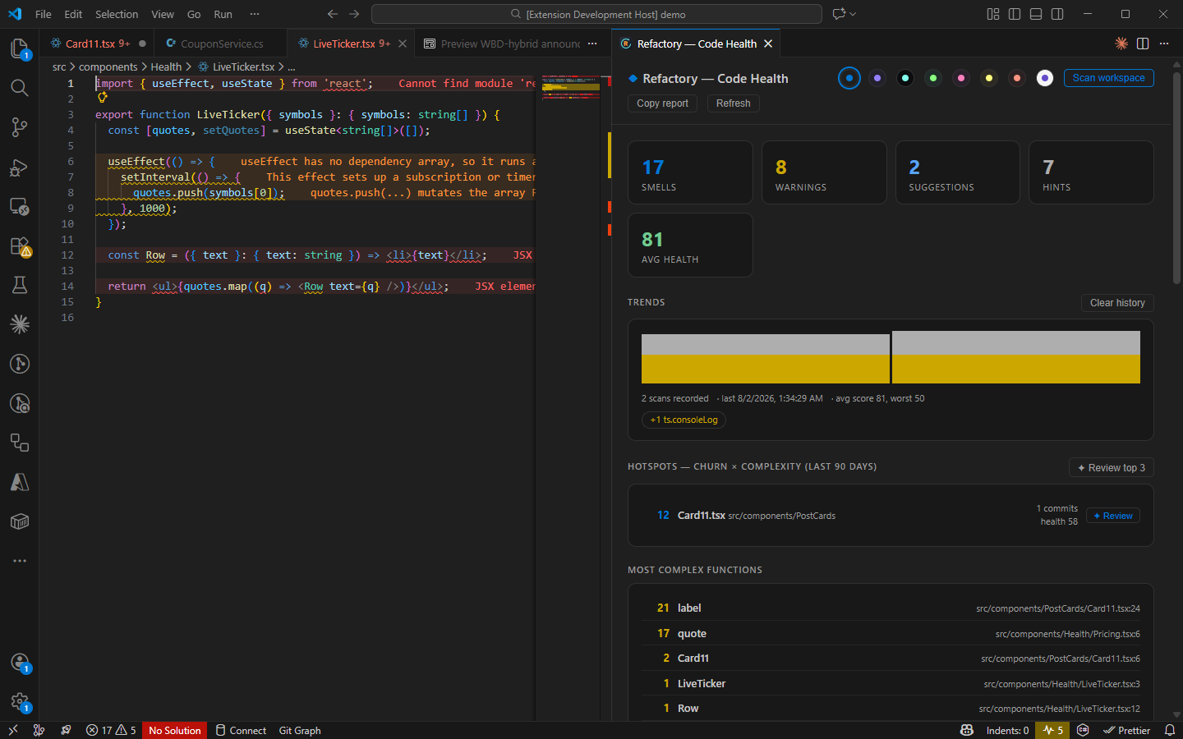Select the white circle theme swatch
This screenshot has width=1183, height=739.
coord(1045,78)
